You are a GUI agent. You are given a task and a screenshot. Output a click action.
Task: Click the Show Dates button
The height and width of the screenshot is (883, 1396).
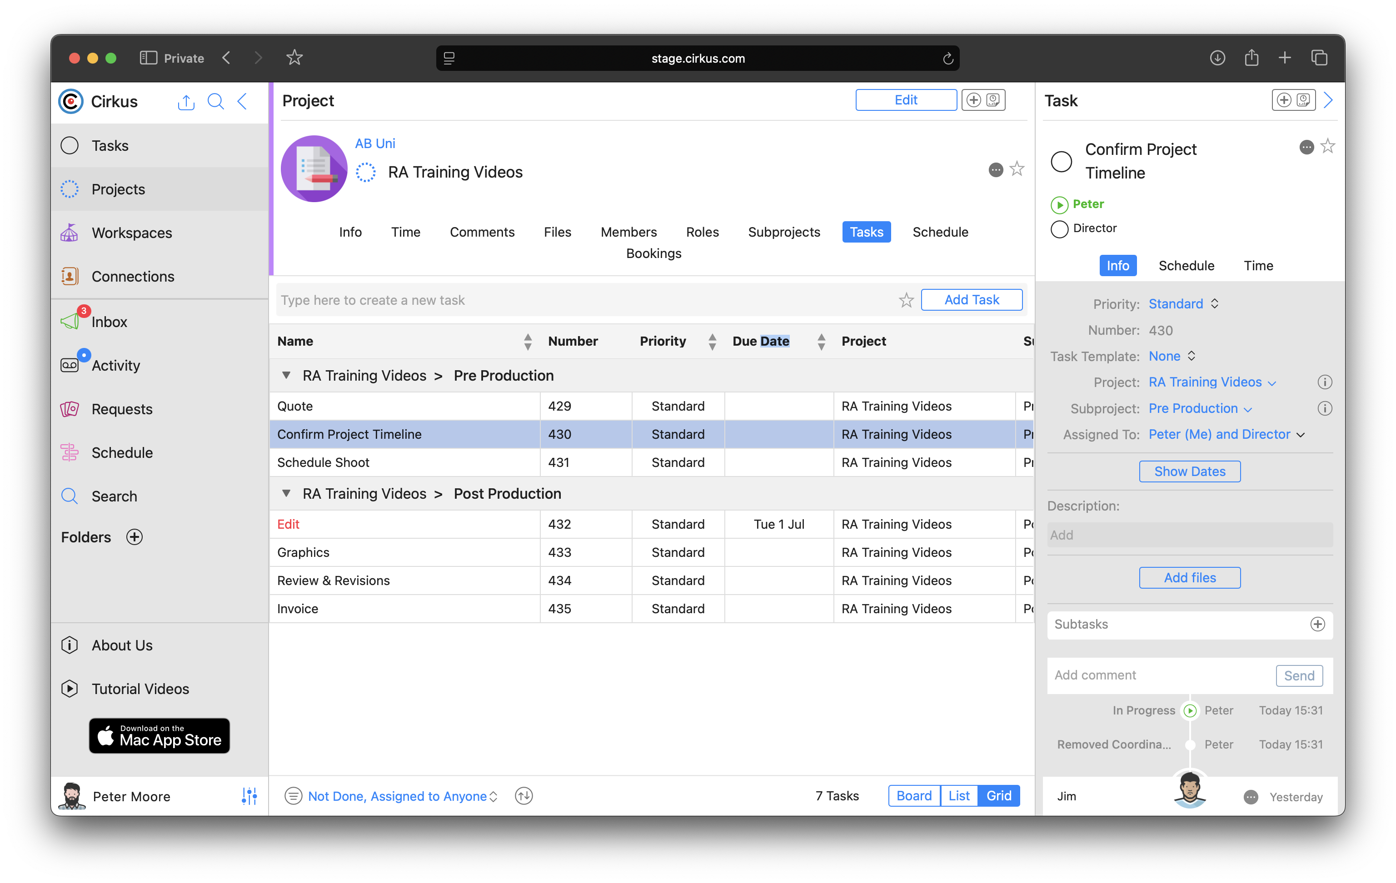[1189, 471]
